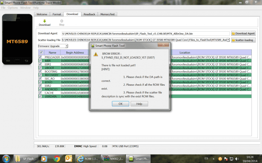Click the Scatter-loading folder button
This screenshot has height=163, width=262.
[x=243, y=40]
